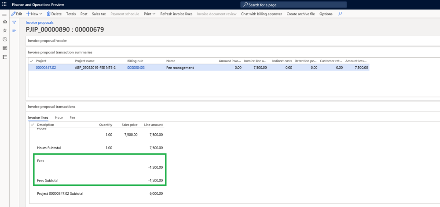Go to Home in left sidebar
Image resolution: width=440 pixels, height=207 pixels.
coord(4,21)
